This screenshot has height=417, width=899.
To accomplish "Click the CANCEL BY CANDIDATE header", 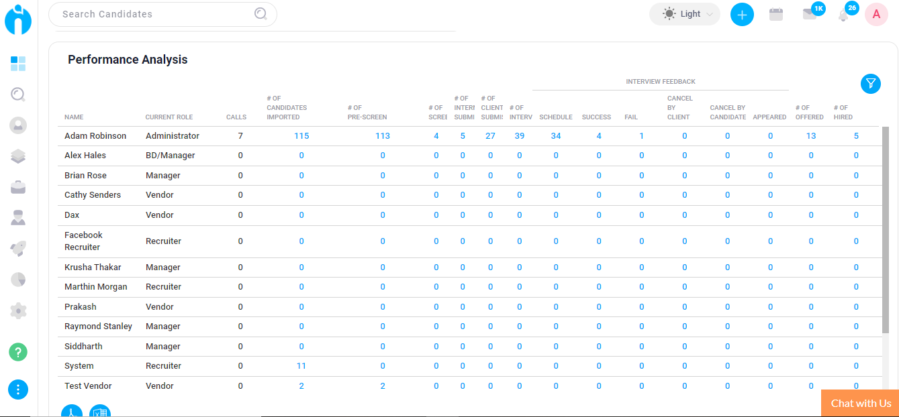I will pyautogui.click(x=728, y=113).
